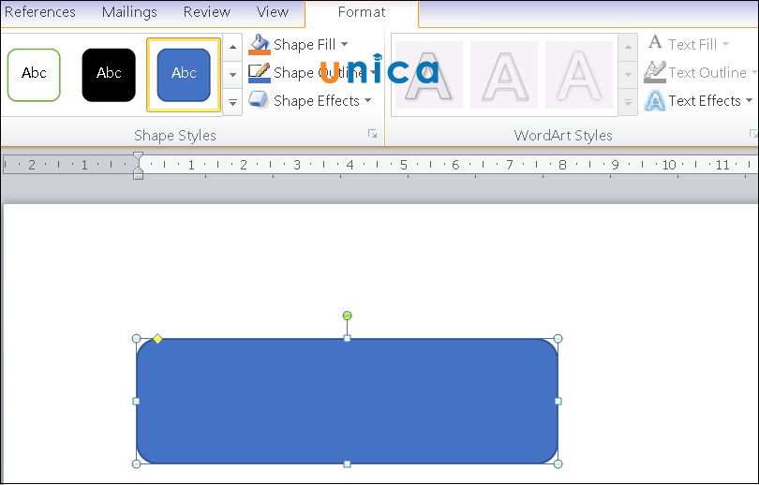Viewport: 759px width, 485px height.
Task: Click the Text Fill label
Action: coord(692,45)
